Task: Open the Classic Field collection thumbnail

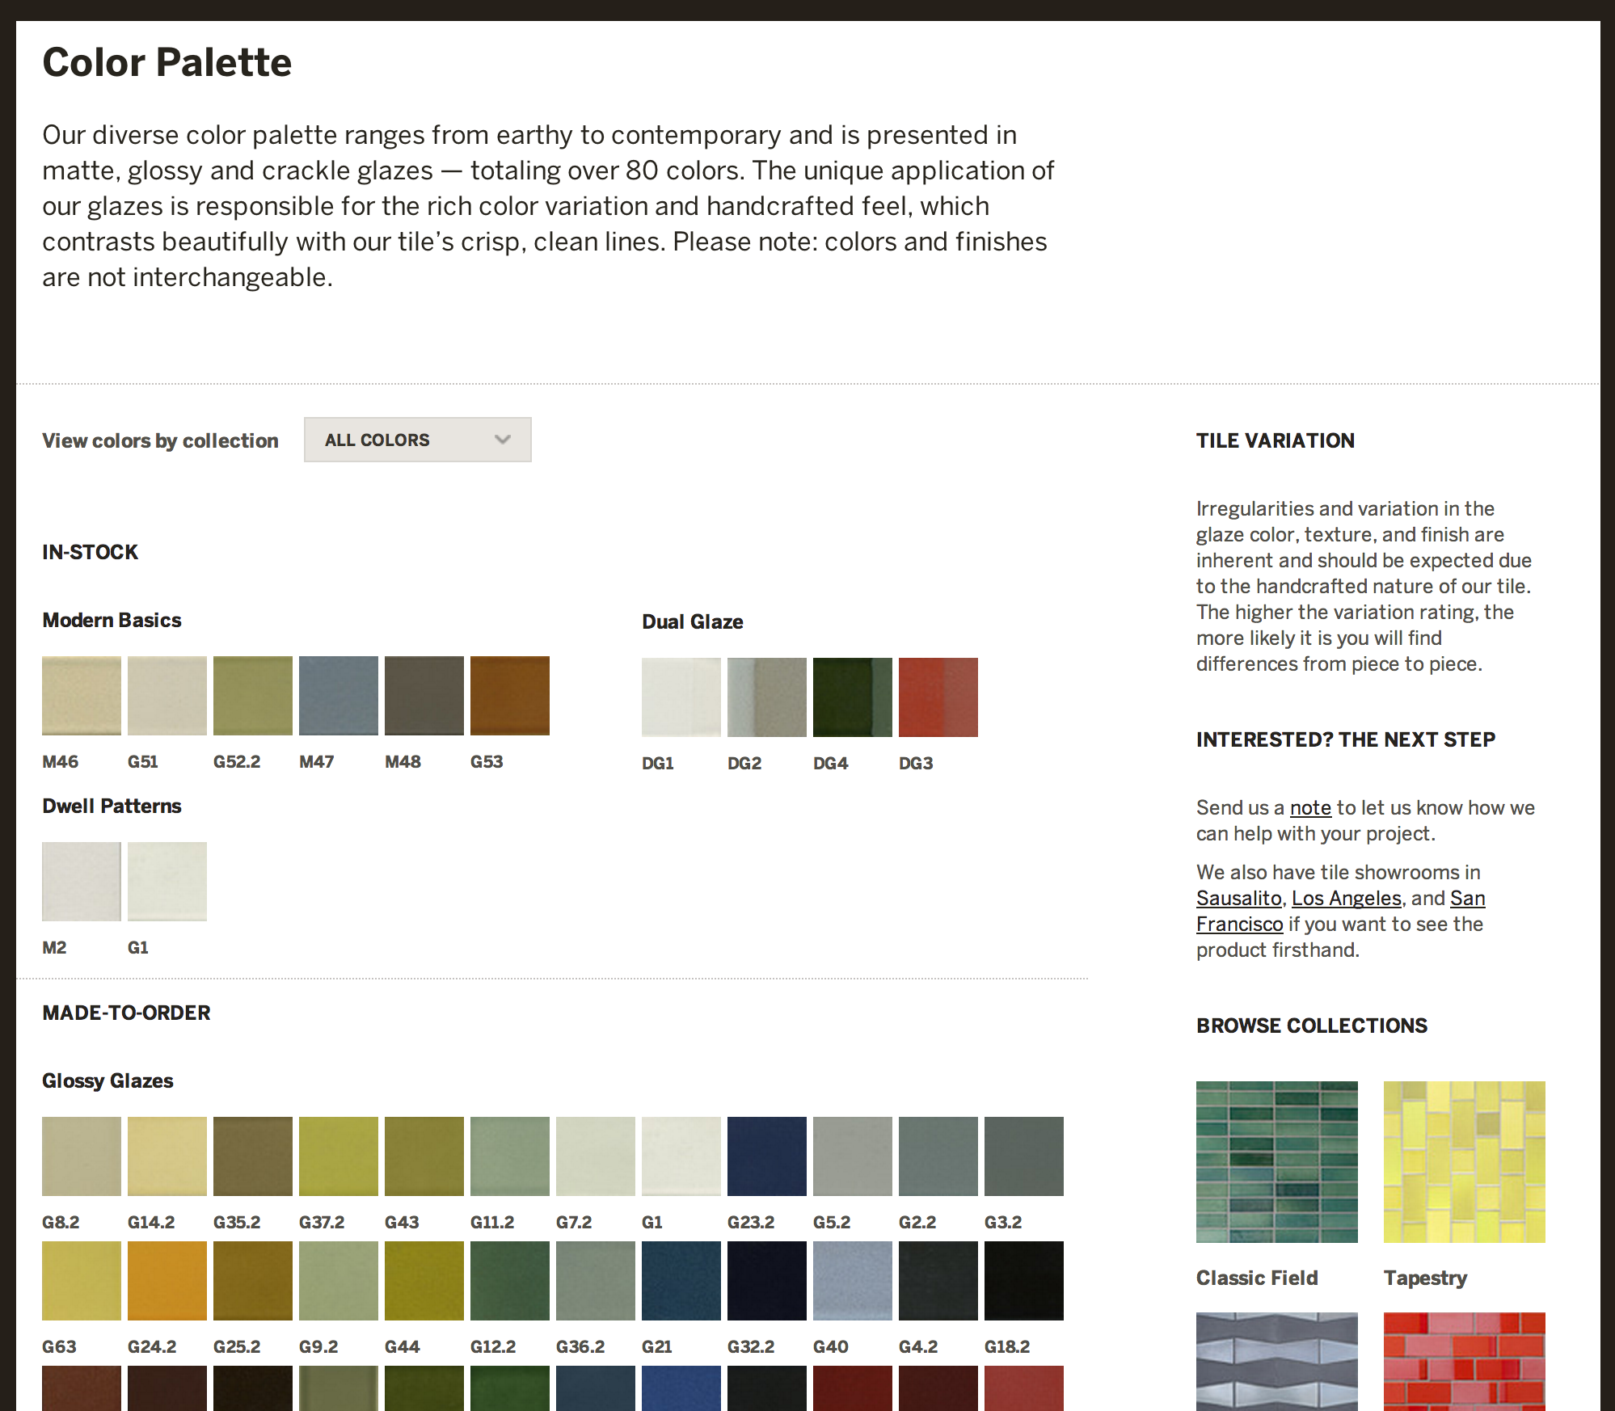Action: pyautogui.click(x=1277, y=1162)
